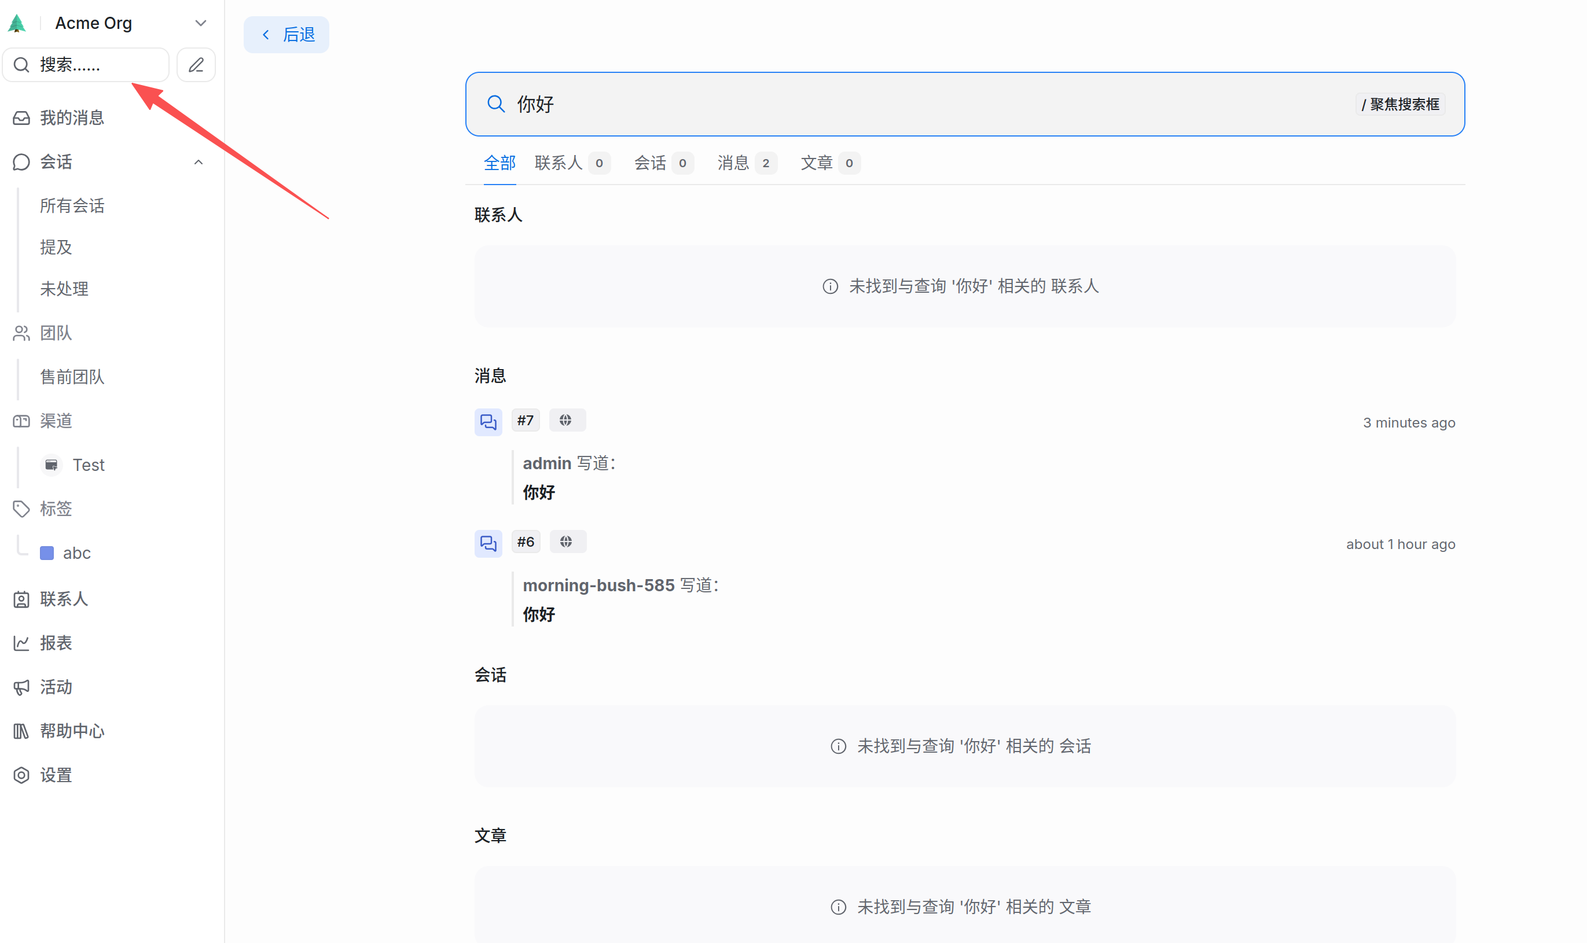Open Reports chart icon in sidebar

21,643
